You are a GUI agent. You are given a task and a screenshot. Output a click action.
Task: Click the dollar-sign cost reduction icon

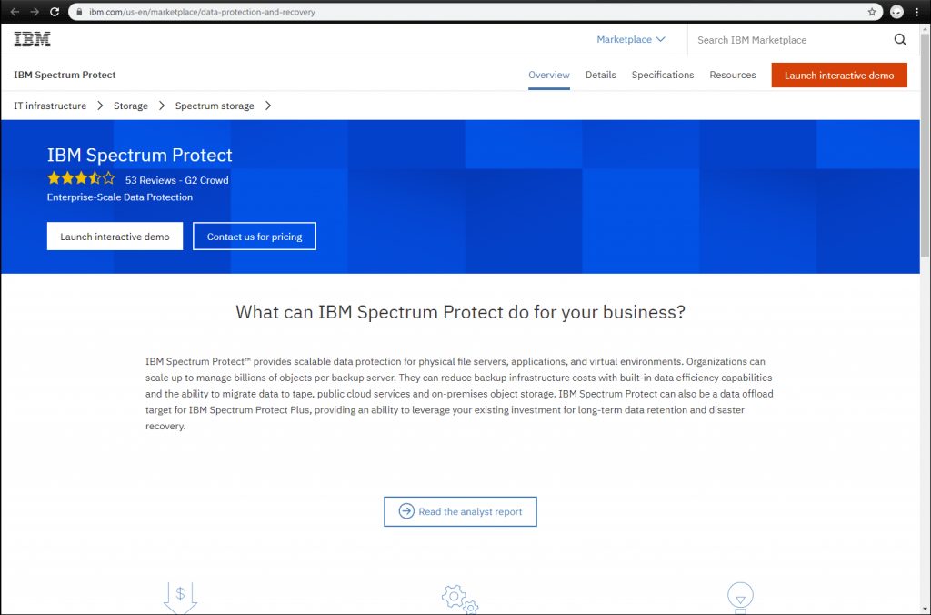(179, 596)
